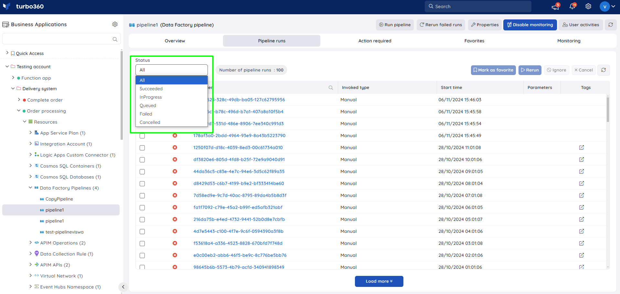Open parameters icon for 28/10/2024 10:01:06 run
Image resolution: width=620 pixels, height=294 pixels.
click(582, 159)
